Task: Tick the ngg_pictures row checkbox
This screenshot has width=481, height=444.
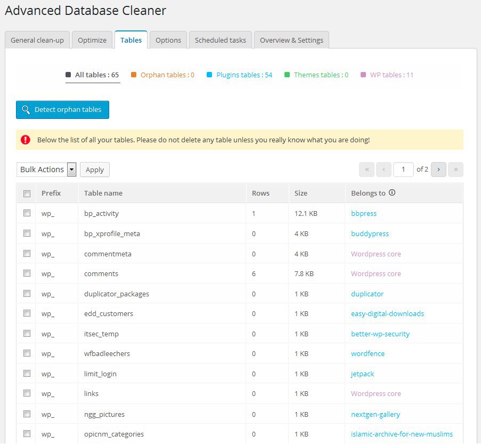Action: [27, 414]
